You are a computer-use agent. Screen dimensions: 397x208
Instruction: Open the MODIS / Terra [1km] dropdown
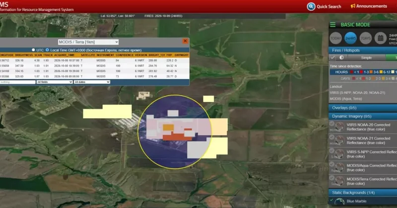point(88,42)
